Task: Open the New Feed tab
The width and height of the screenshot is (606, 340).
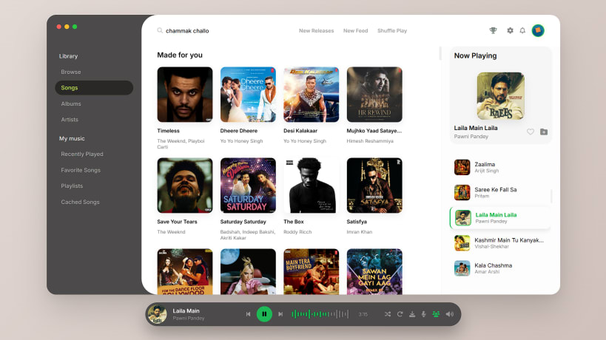Action: tap(356, 31)
